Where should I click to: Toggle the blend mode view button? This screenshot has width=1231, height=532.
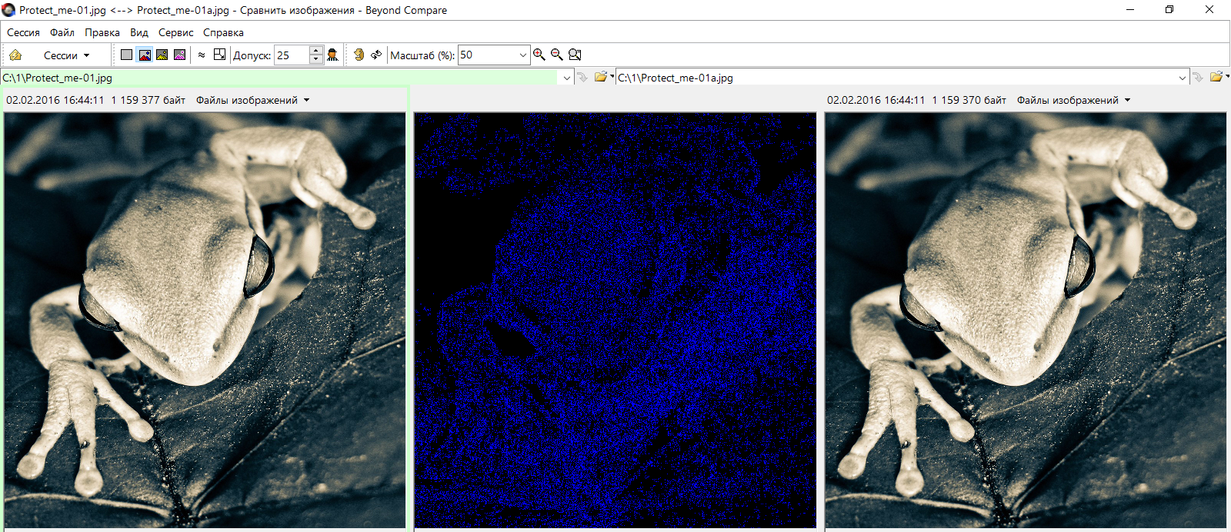pyautogui.click(x=180, y=55)
